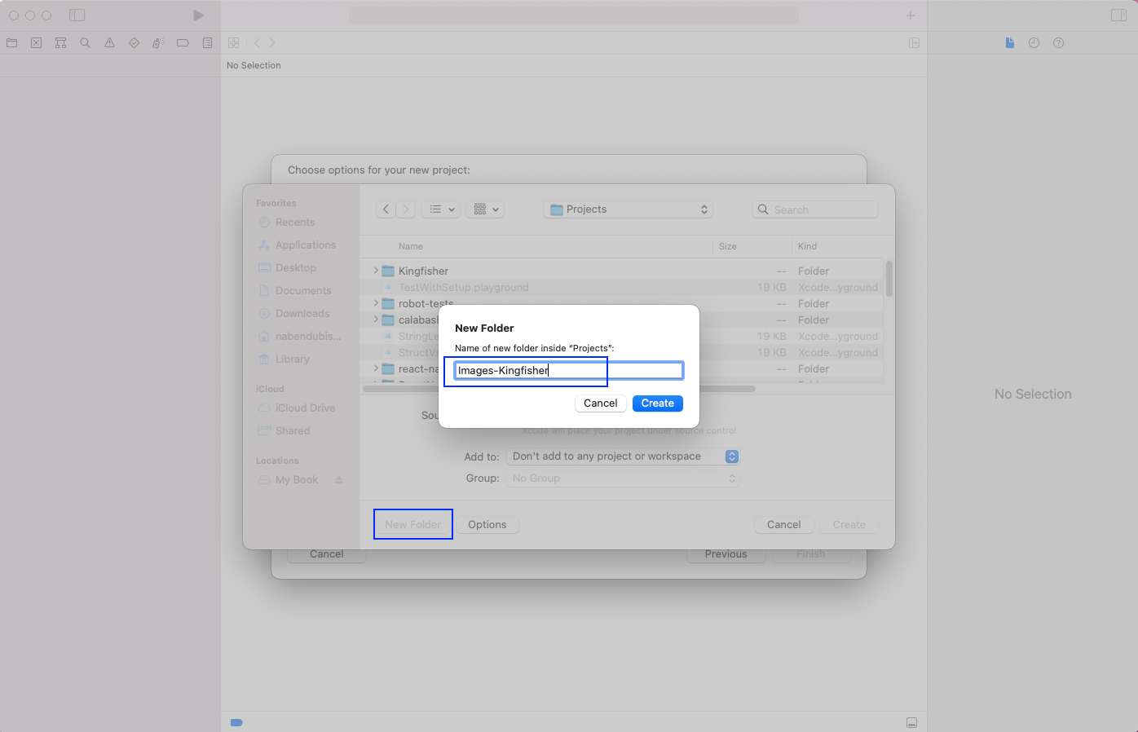Click Cancel in the New Folder dialog
Screen dimensions: 1138x732
pos(601,403)
